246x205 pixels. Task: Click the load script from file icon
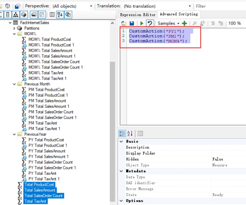click(124, 23)
